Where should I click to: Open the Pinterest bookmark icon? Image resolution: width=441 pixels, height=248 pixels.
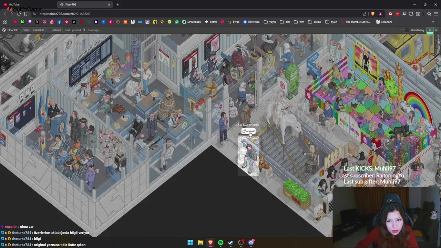66,22
